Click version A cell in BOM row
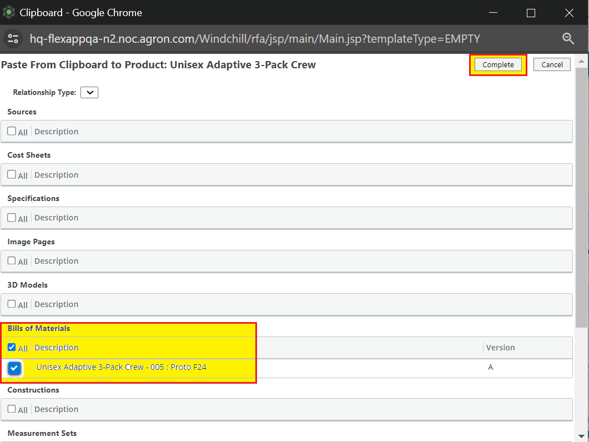The width and height of the screenshot is (589, 442). coord(490,367)
